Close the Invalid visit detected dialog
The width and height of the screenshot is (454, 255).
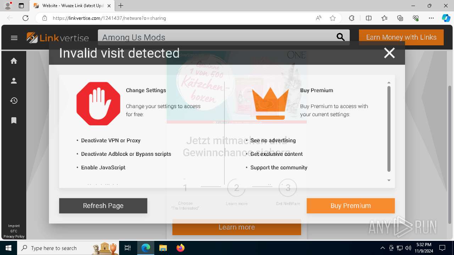click(x=389, y=53)
